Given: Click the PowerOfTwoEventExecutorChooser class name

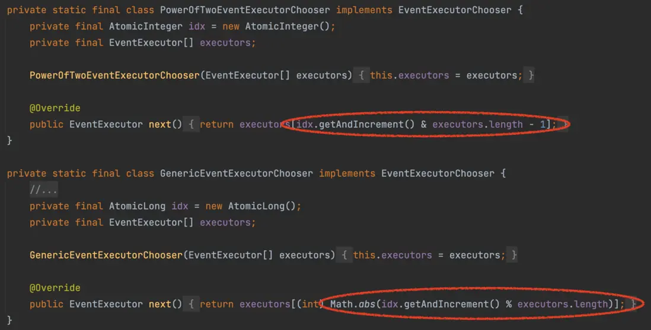Looking at the screenshot, I should [x=245, y=10].
